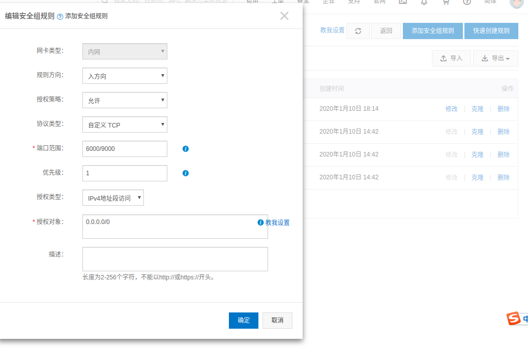The width and height of the screenshot is (528, 348).
Task: Click the 端口范围 field label
Action: (50, 148)
